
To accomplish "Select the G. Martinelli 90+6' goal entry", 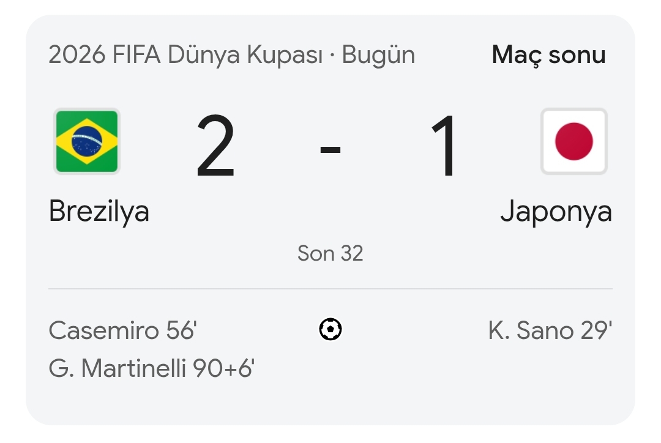I will click(x=152, y=368).
